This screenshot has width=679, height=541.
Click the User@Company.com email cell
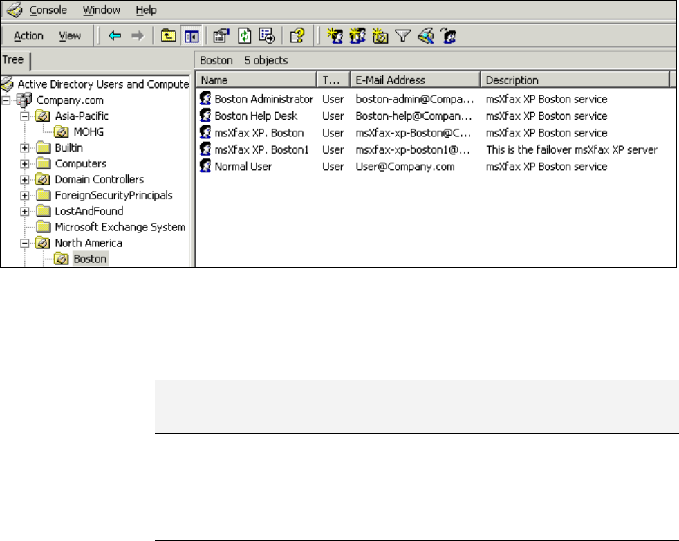[x=405, y=167]
